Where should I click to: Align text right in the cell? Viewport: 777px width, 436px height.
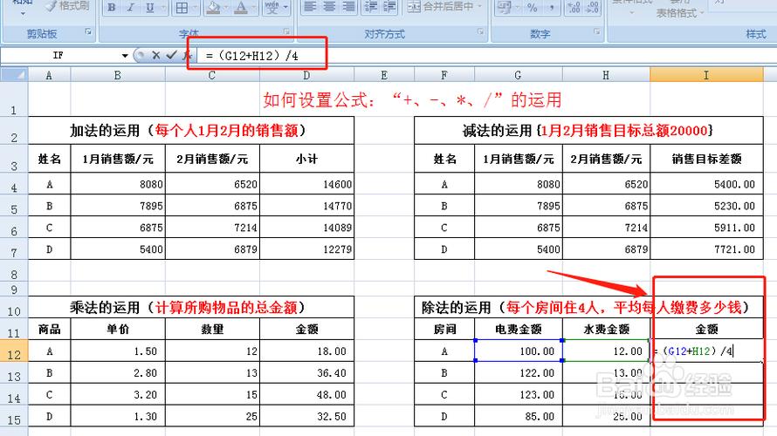click(x=349, y=7)
